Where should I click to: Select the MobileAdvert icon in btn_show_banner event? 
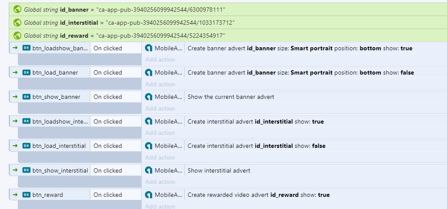point(149,97)
